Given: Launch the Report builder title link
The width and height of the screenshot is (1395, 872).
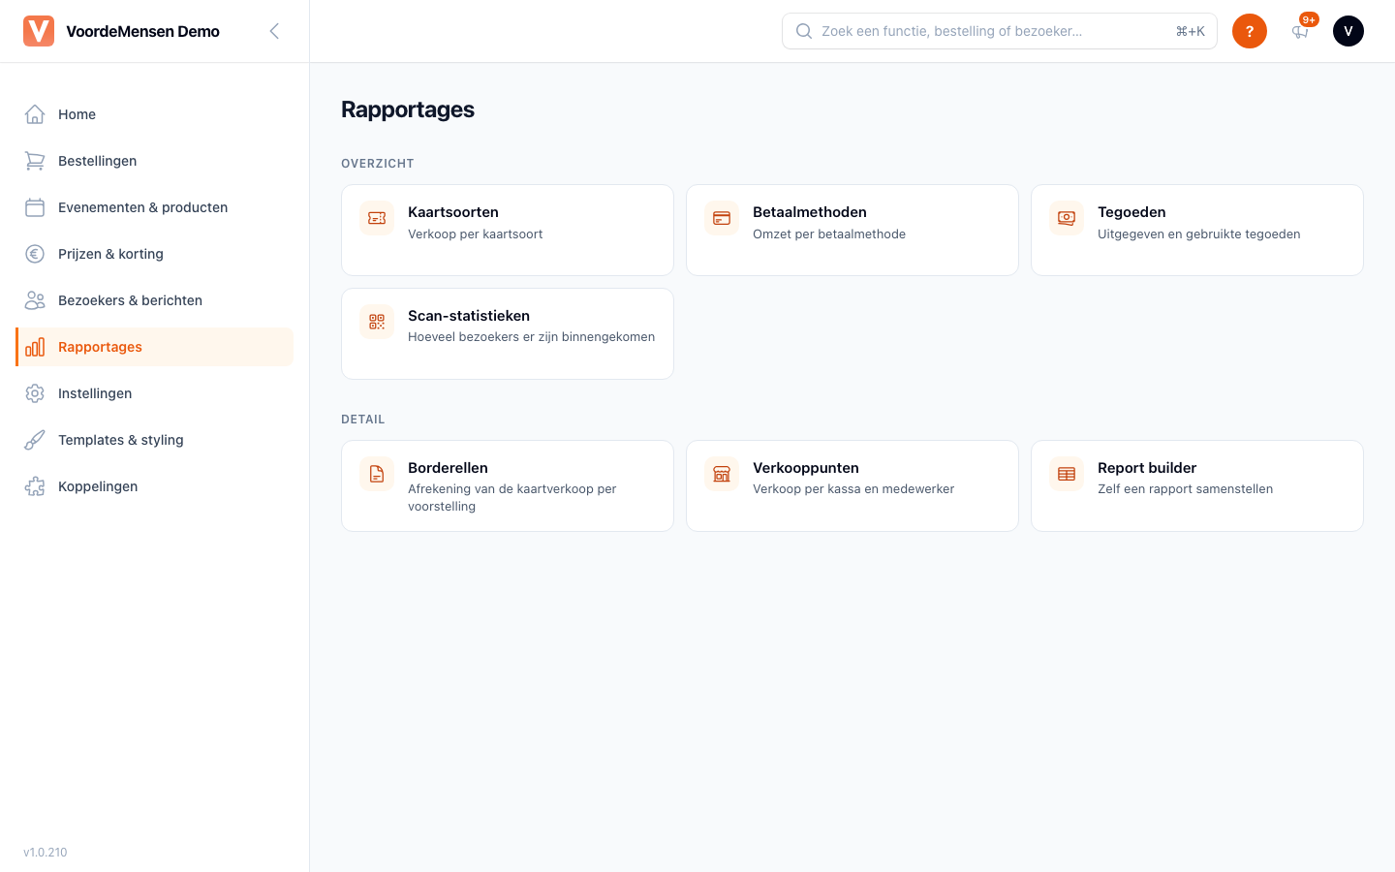Looking at the screenshot, I should pyautogui.click(x=1147, y=468).
